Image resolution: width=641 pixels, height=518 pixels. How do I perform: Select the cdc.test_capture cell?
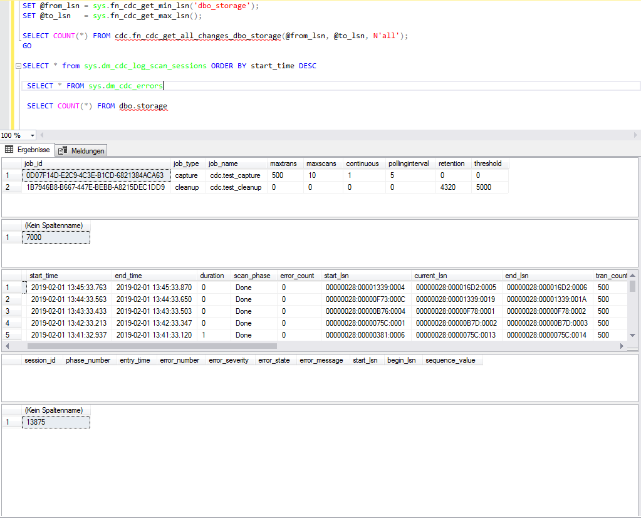coord(236,175)
